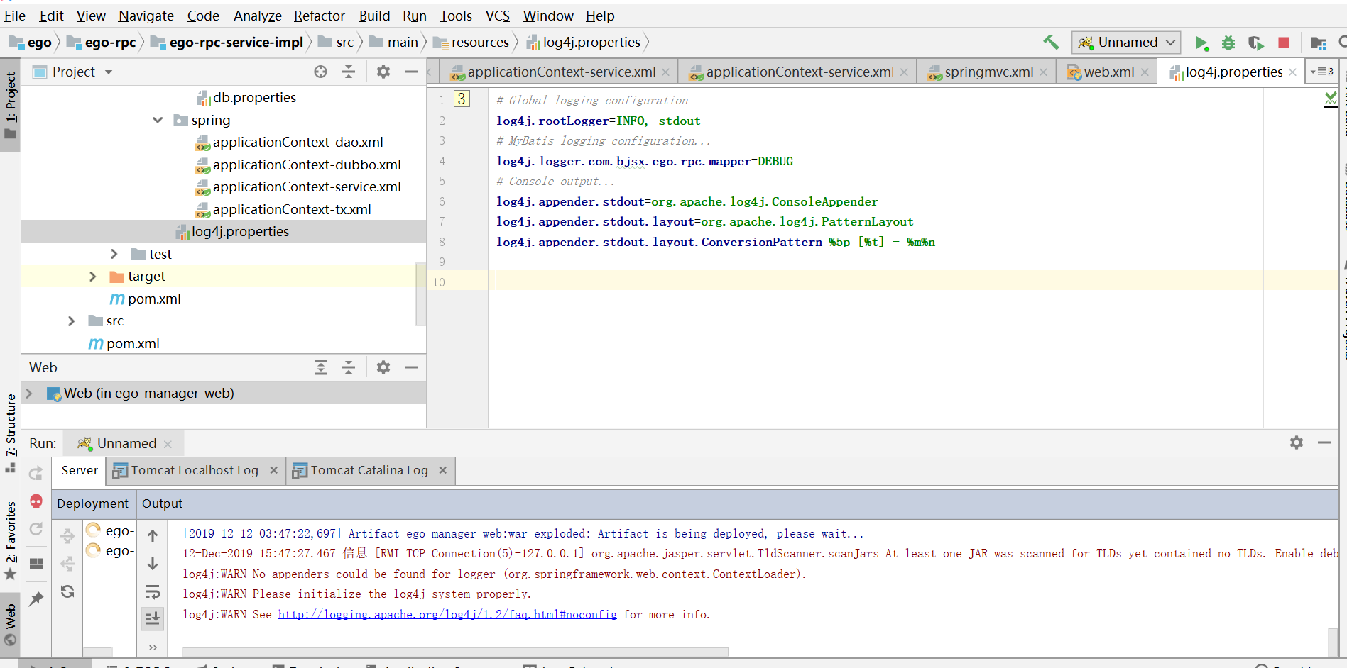Open Project panel settings gear
The width and height of the screenshot is (1347, 668).
tap(383, 72)
